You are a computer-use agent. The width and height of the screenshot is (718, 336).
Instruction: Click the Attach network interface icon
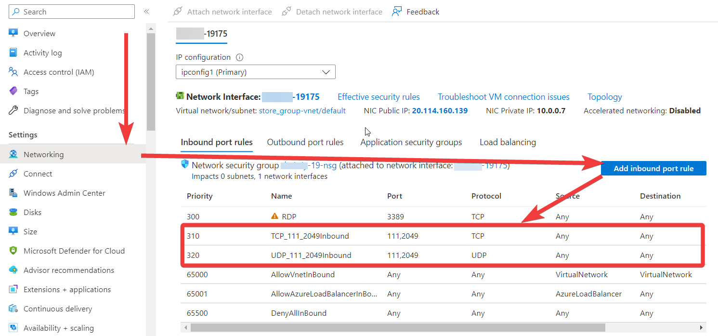(178, 12)
